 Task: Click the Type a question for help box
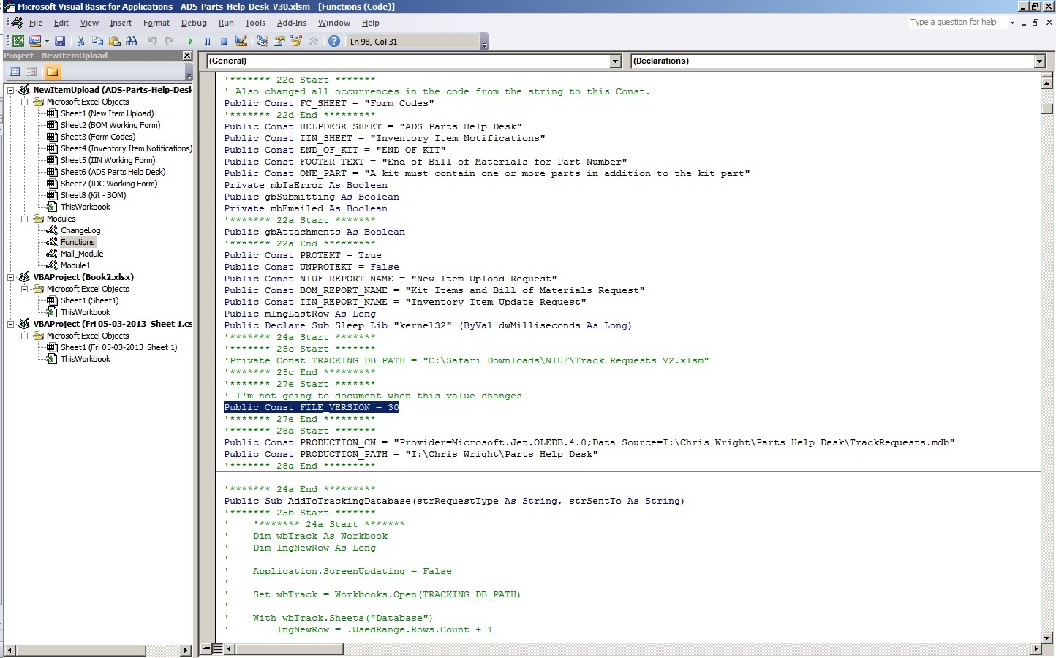click(957, 23)
